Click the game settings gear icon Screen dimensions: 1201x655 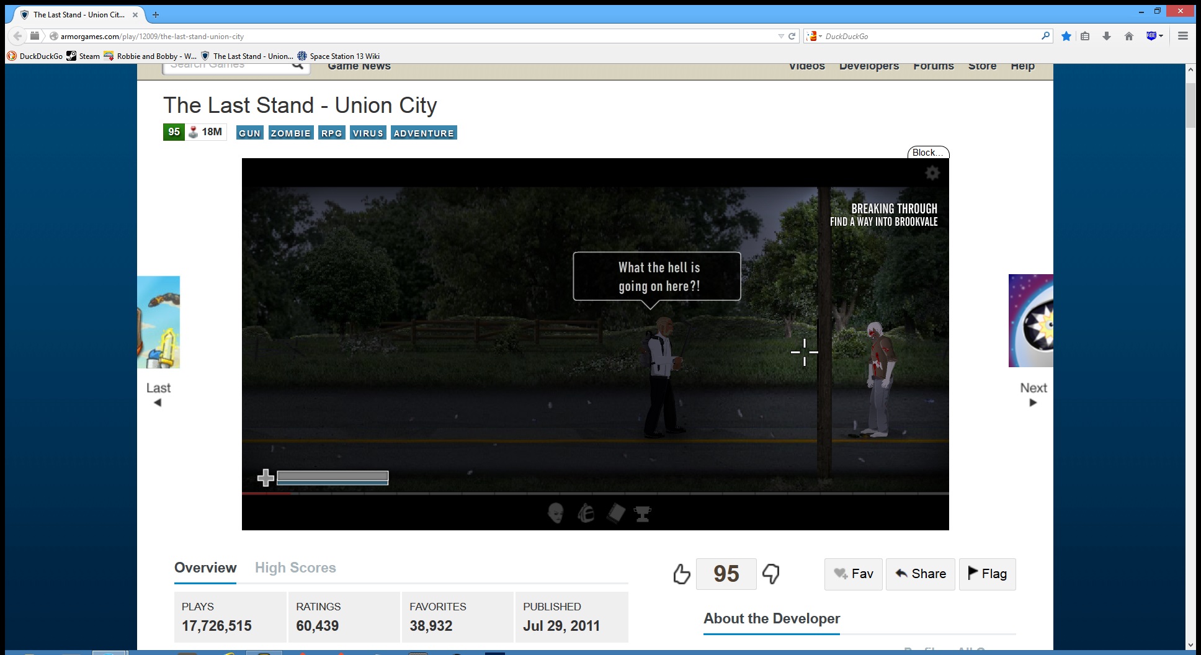pos(932,173)
